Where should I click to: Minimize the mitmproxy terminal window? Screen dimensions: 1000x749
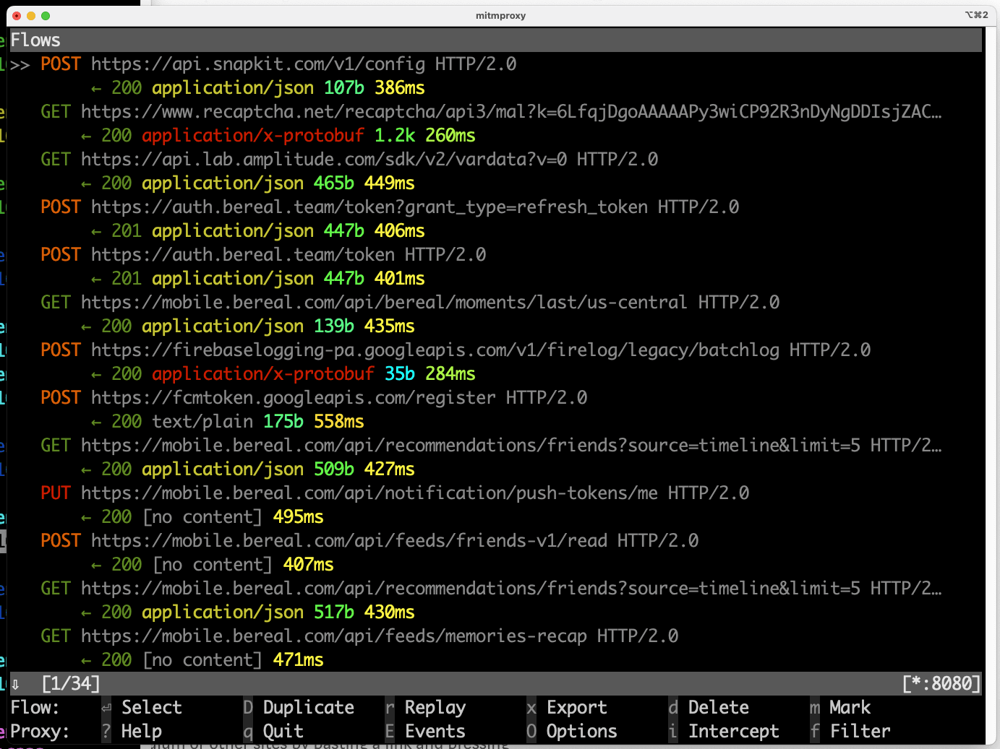pyautogui.click(x=31, y=16)
